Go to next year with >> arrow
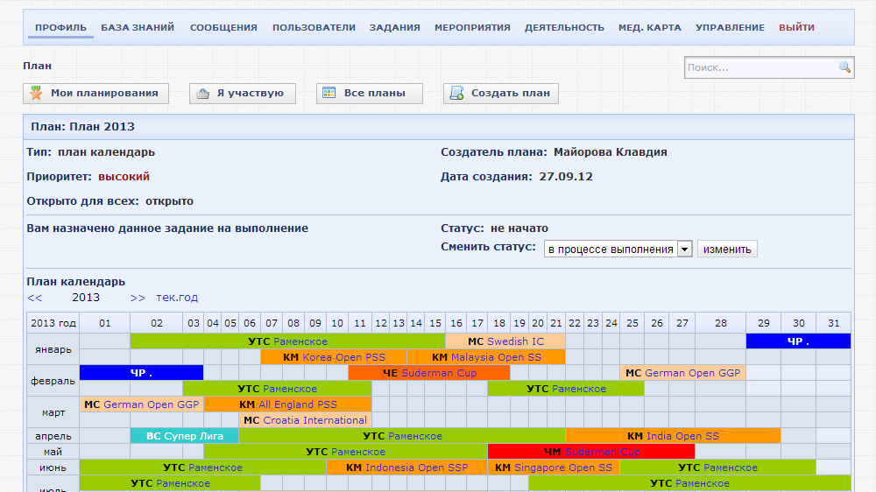The image size is (876, 492). [x=138, y=298]
